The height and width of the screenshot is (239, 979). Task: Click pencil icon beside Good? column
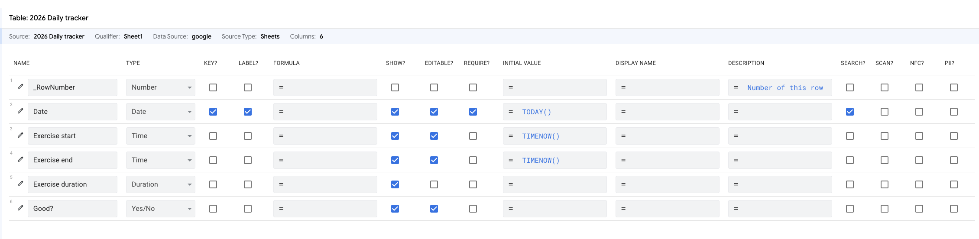tap(20, 208)
